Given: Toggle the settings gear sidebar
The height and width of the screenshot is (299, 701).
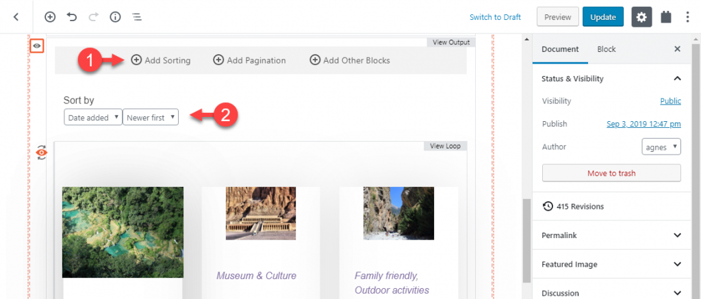Looking at the screenshot, I should [x=641, y=17].
